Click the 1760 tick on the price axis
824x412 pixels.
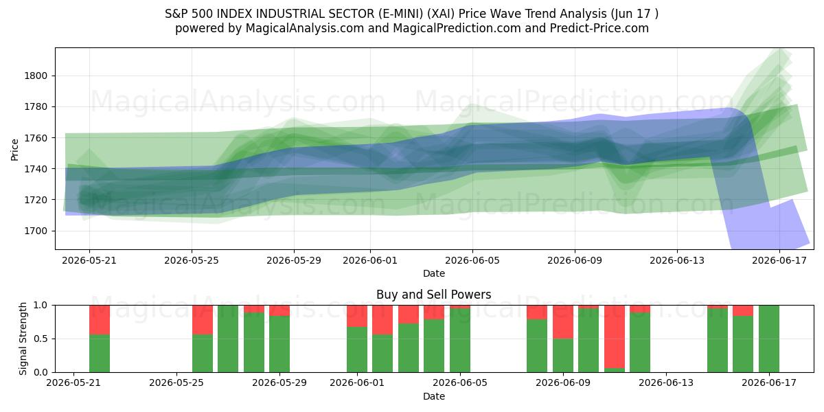[36, 138]
